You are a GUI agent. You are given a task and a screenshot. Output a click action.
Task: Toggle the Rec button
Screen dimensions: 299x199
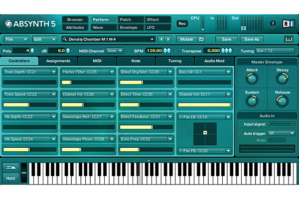[x=182, y=23]
